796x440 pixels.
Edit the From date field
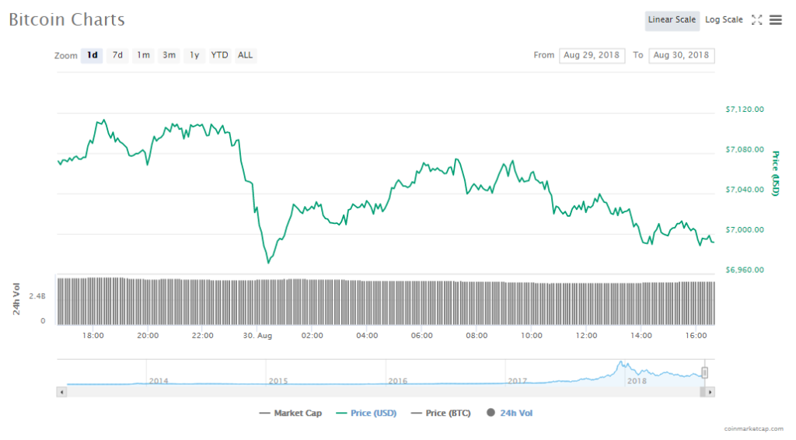(592, 55)
